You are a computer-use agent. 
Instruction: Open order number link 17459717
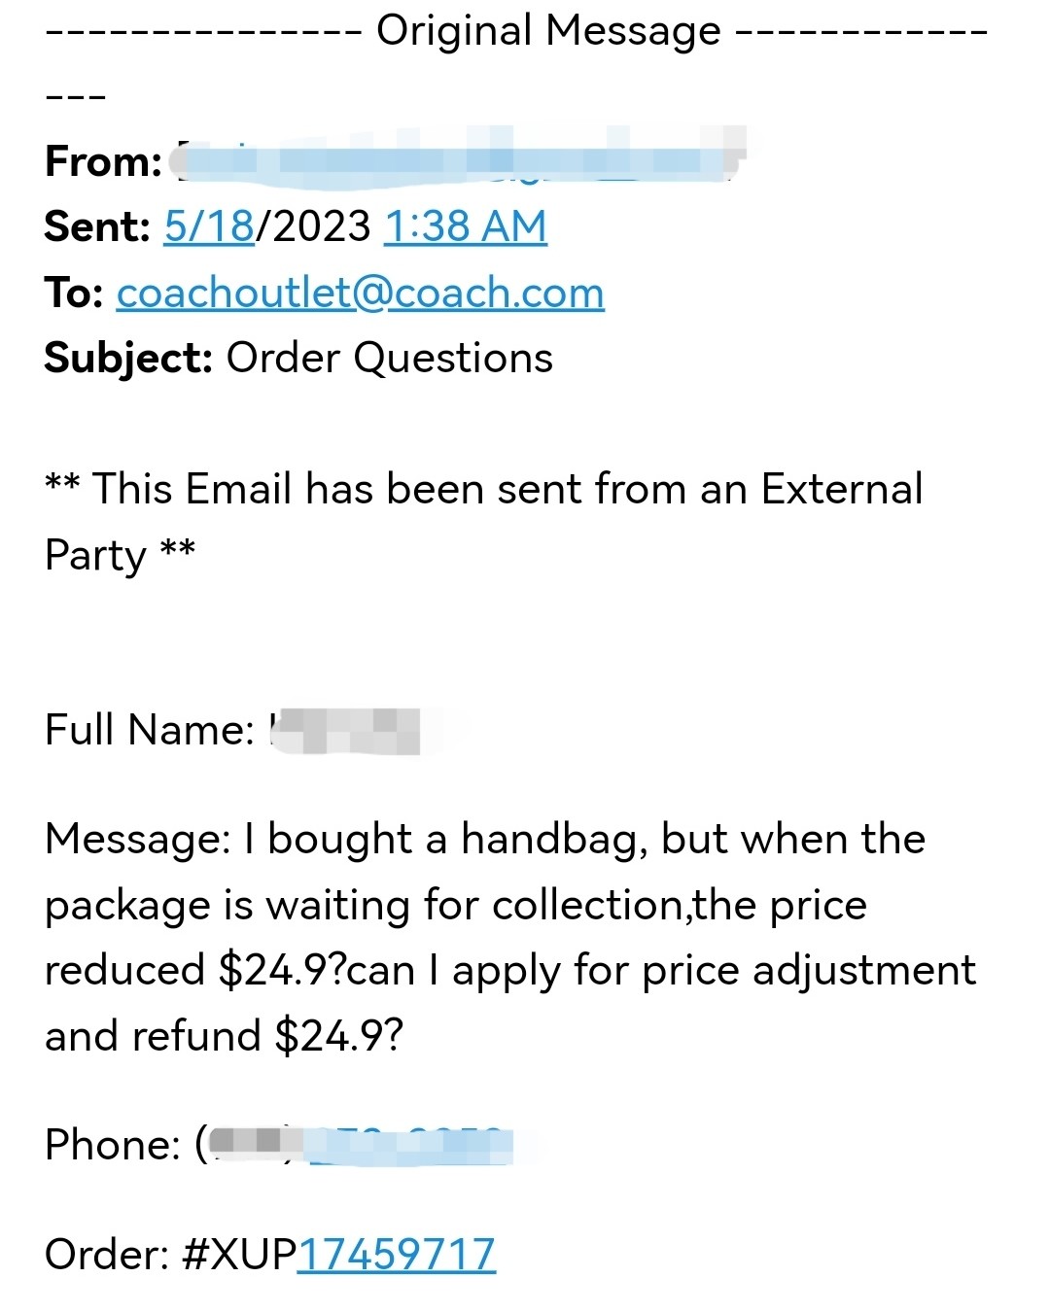click(396, 1254)
